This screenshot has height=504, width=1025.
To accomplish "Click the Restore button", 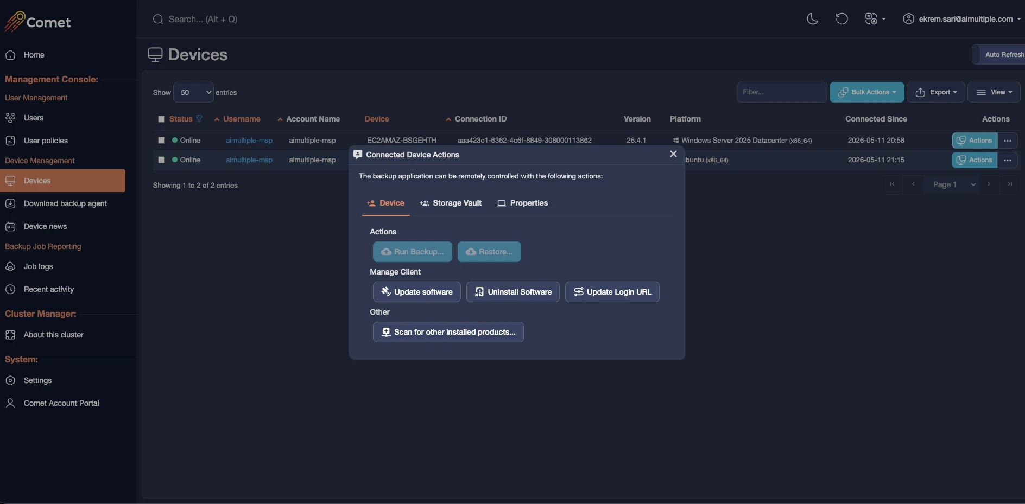I will [x=489, y=252].
